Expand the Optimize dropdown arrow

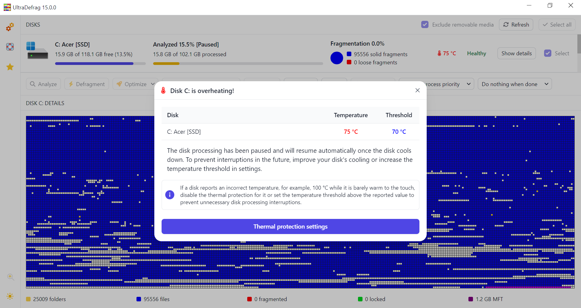(153, 84)
